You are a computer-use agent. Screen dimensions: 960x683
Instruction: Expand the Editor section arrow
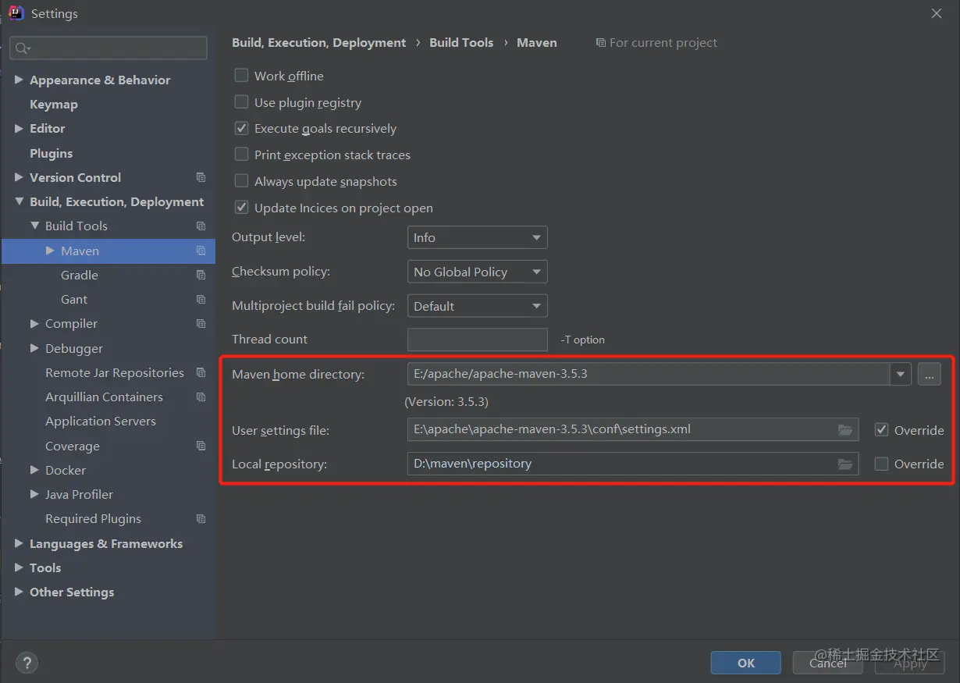coord(19,128)
